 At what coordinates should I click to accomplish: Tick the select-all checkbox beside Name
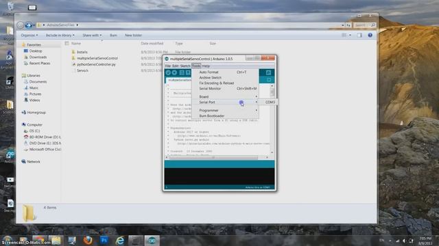(x=67, y=44)
